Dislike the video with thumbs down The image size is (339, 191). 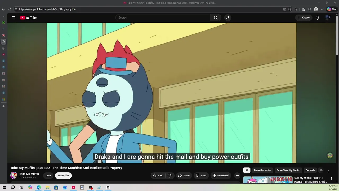click(169, 175)
